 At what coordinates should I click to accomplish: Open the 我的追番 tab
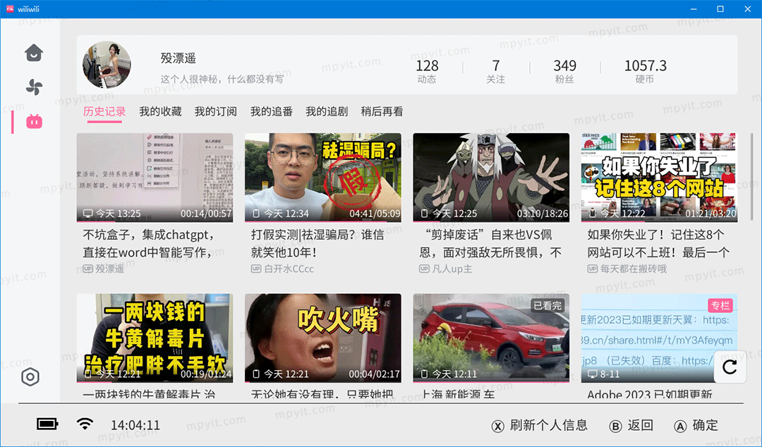click(x=271, y=111)
